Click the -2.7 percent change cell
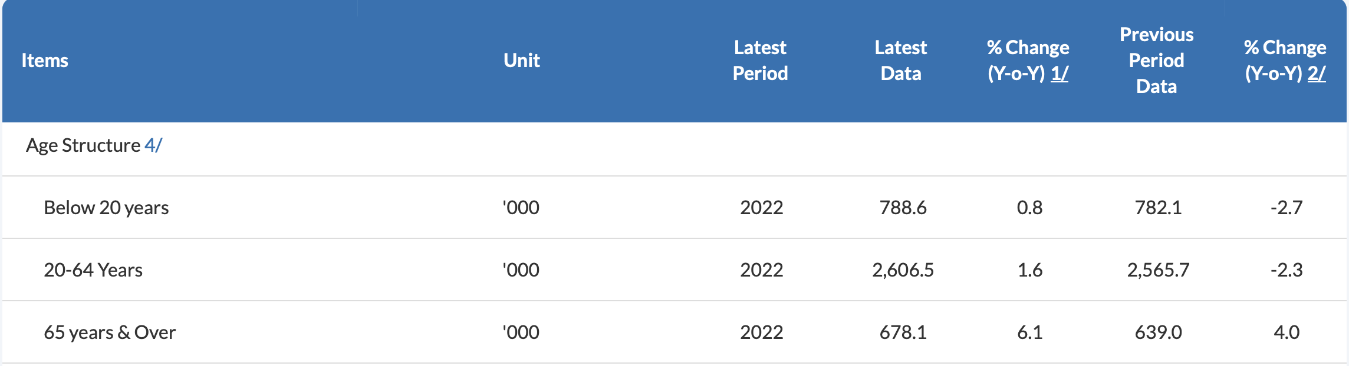Screen dimensions: 1349x366 [x=1286, y=208]
